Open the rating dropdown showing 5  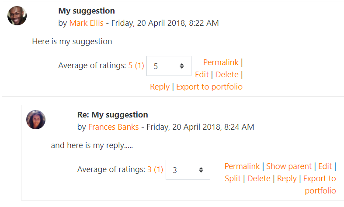point(169,66)
